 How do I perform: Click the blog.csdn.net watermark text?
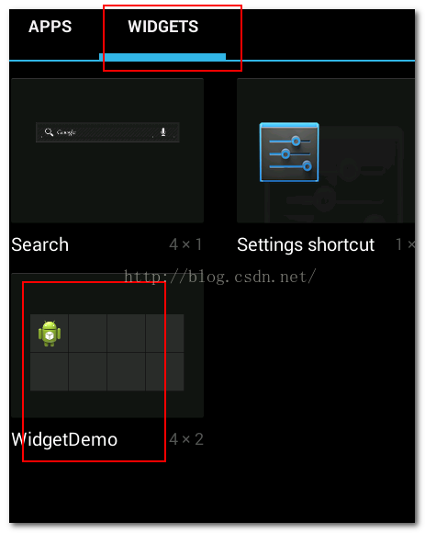point(220,277)
